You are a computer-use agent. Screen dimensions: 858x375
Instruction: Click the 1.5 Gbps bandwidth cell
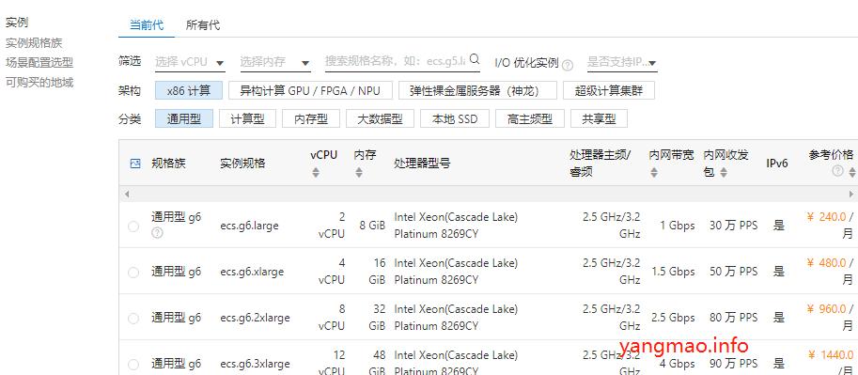[x=673, y=272]
